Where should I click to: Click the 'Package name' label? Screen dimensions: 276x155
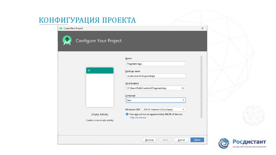(133, 71)
